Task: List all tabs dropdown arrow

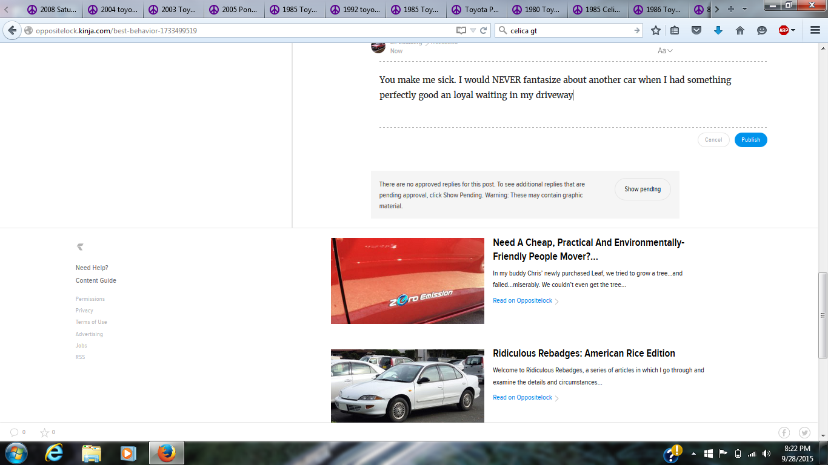Action: coord(745,9)
